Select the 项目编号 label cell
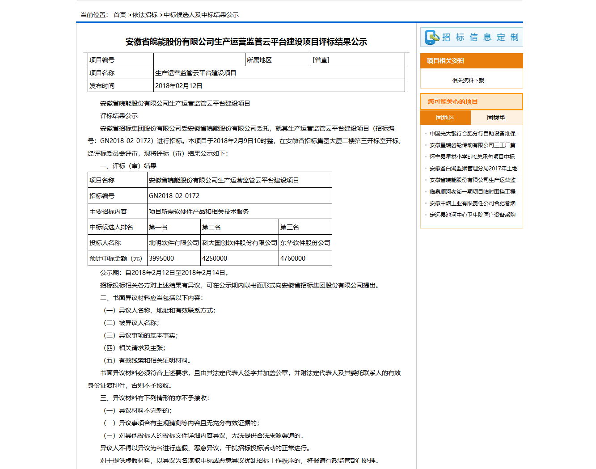596x469 pixels. tap(121, 60)
